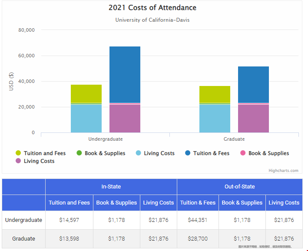
Task: Click the USD ($) y-axis title
Action: click(x=11, y=81)
